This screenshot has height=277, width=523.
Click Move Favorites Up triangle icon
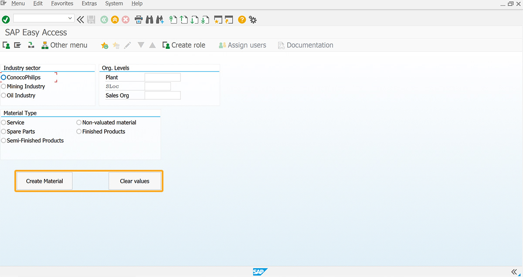pos(152,45)
